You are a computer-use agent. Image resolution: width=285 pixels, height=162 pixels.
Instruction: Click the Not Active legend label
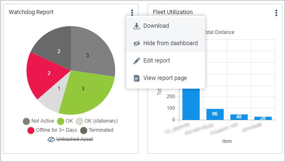[43, 121]
